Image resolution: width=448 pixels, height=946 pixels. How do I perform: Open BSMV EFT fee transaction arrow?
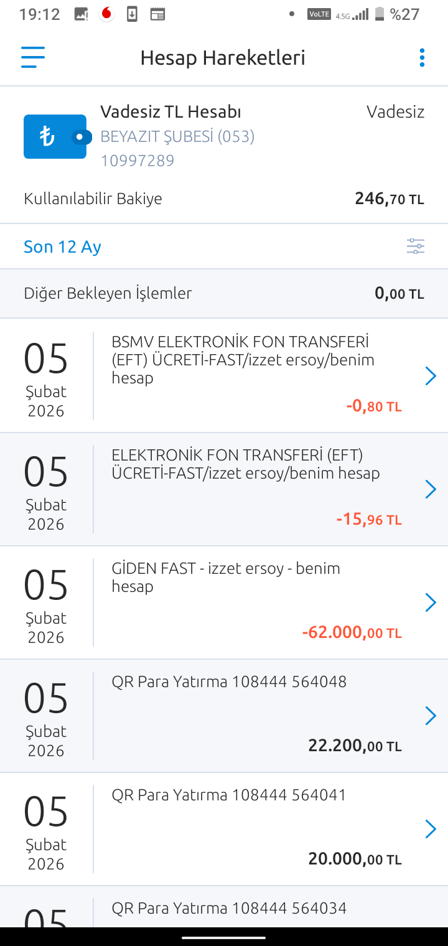coord(431,376)
